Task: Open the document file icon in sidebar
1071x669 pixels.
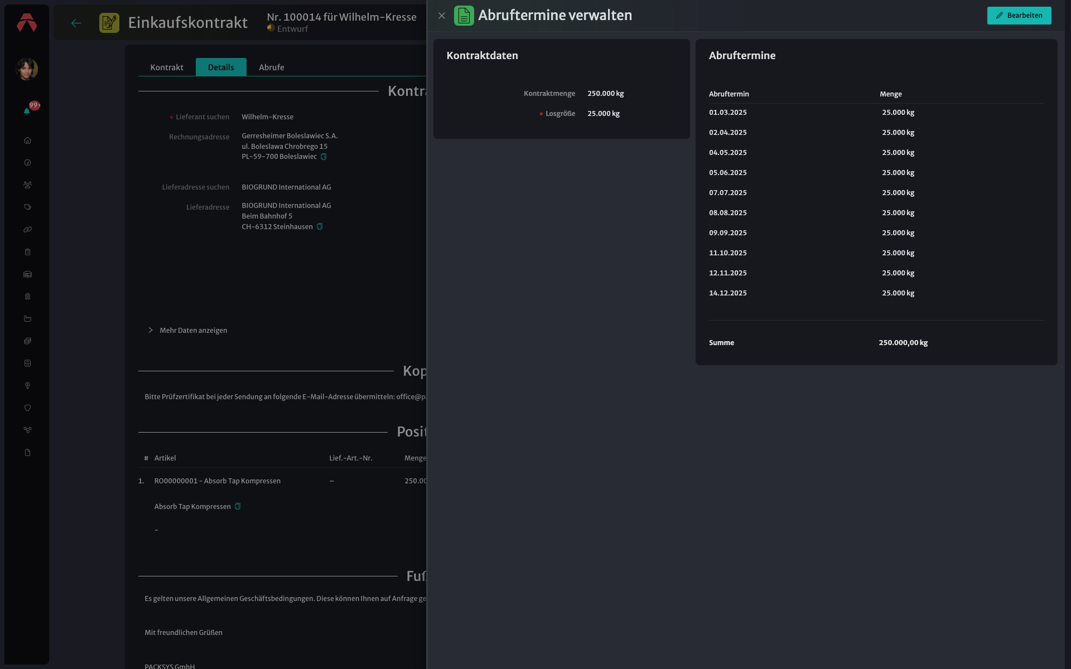Action: (x=27, y=453)
